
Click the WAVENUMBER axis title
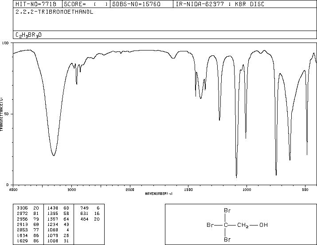click(x=159, y=194)
